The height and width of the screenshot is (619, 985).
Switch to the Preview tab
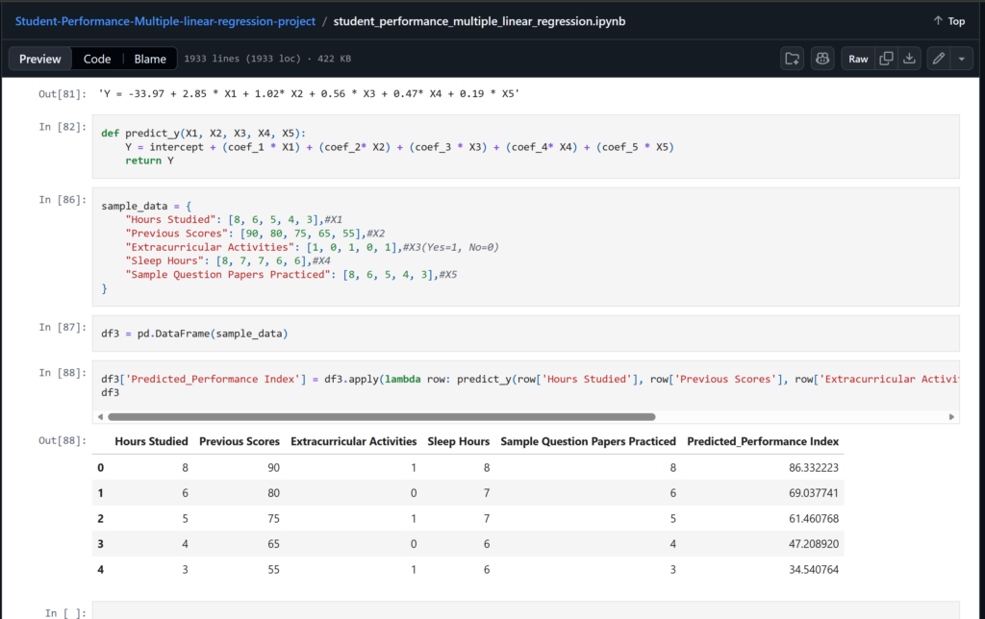40,59
